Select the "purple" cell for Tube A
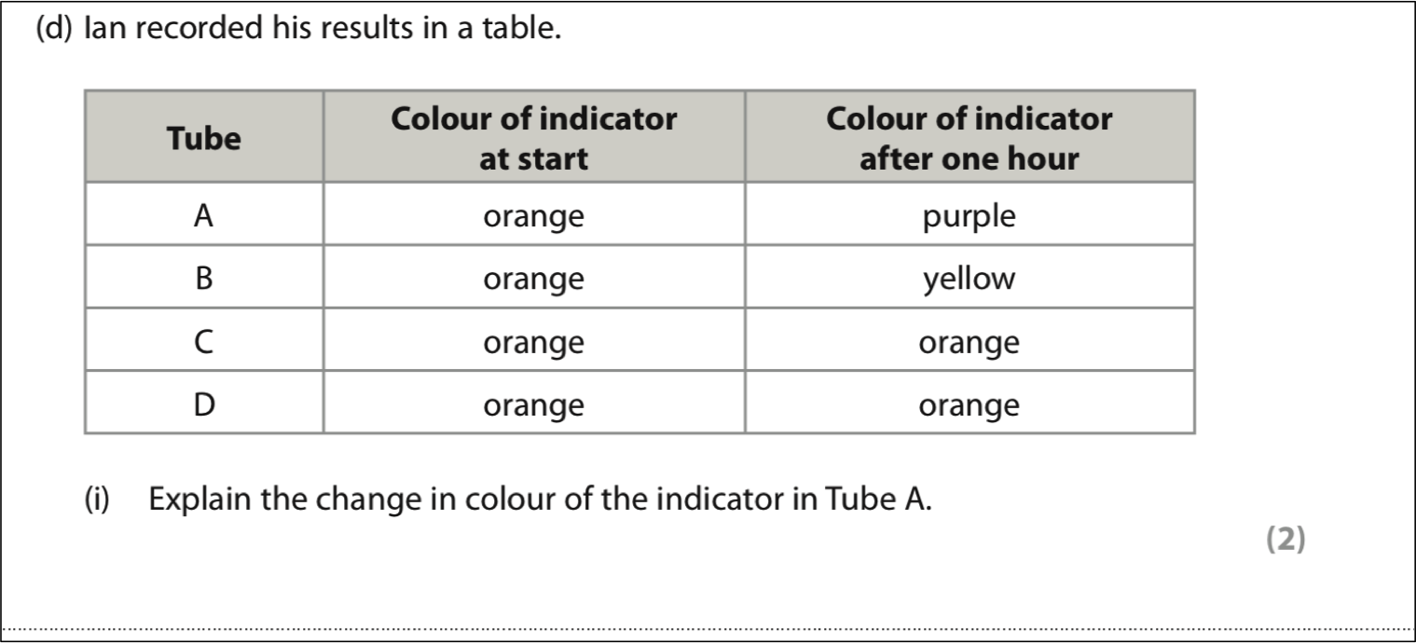1416x643 pixels. coord(969,215)
